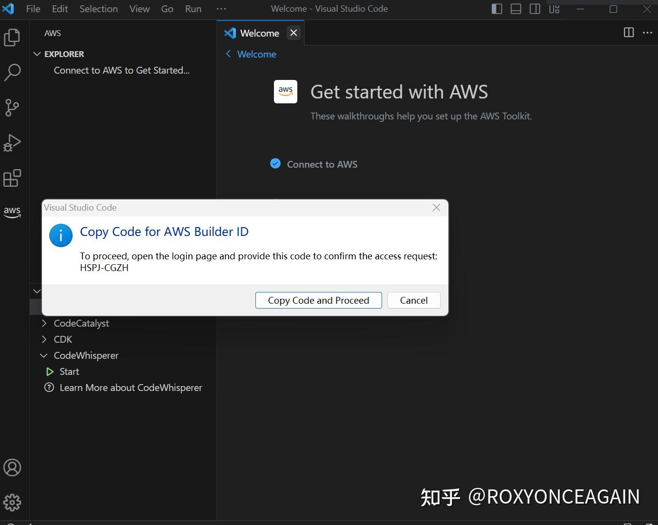Open the Selection menu
Image resolution: width=658 pixels, height=525 pixels.
point(98,9)
